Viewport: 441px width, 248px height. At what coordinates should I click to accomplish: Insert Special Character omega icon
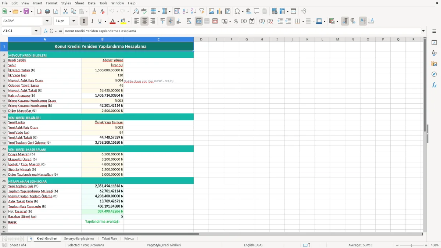coord(237,11)
